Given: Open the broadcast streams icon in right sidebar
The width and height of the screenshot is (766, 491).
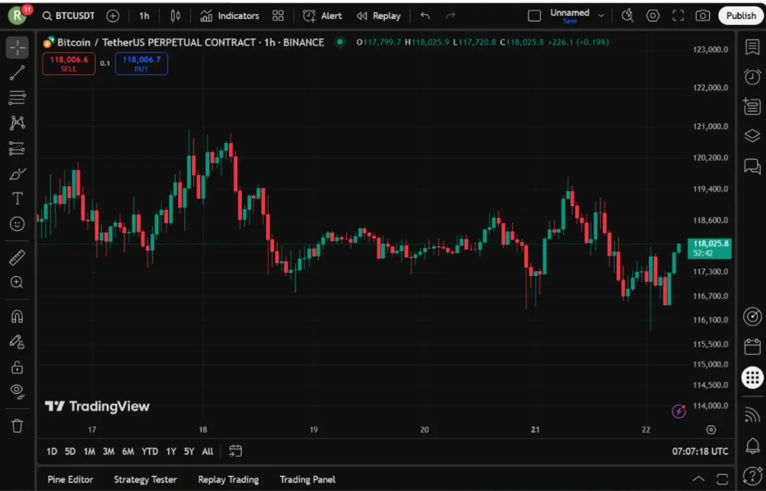Looking at the screenshot, I should (x=753, y=415).
